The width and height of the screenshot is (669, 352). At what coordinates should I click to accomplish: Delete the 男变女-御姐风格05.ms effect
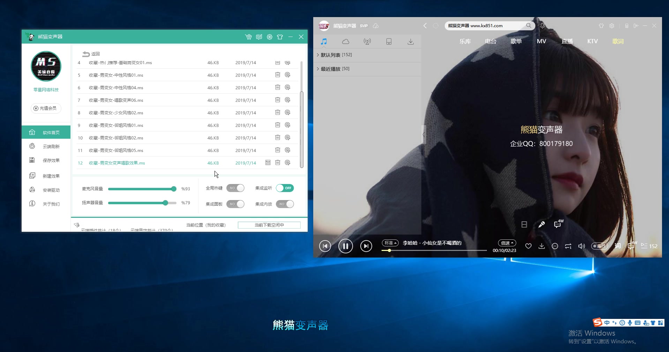pos(278,150)
